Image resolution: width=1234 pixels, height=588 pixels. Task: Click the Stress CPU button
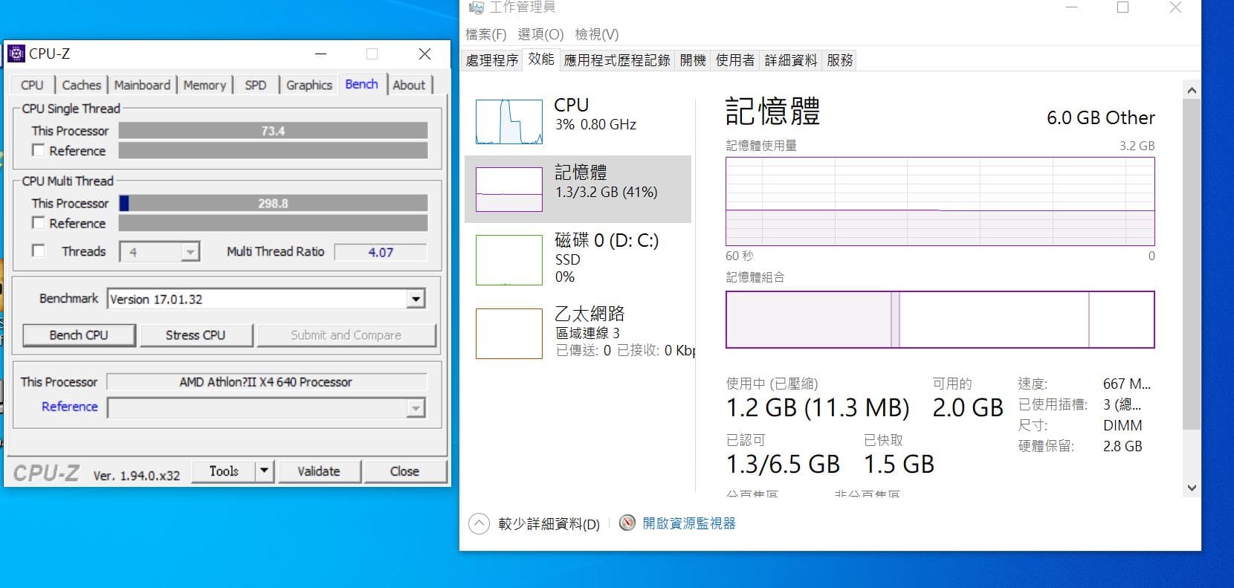[196, 335]
